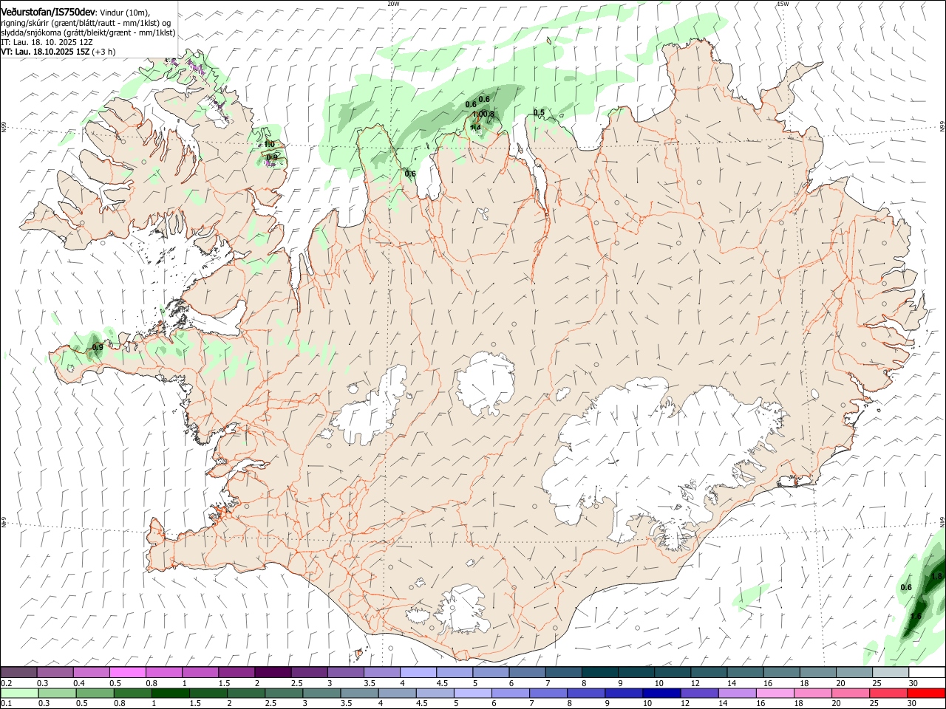This screenshot has height=709, width=946.
Task: Click the 'slydda/snjókoma' legend description line
Action: coord(88,32)
